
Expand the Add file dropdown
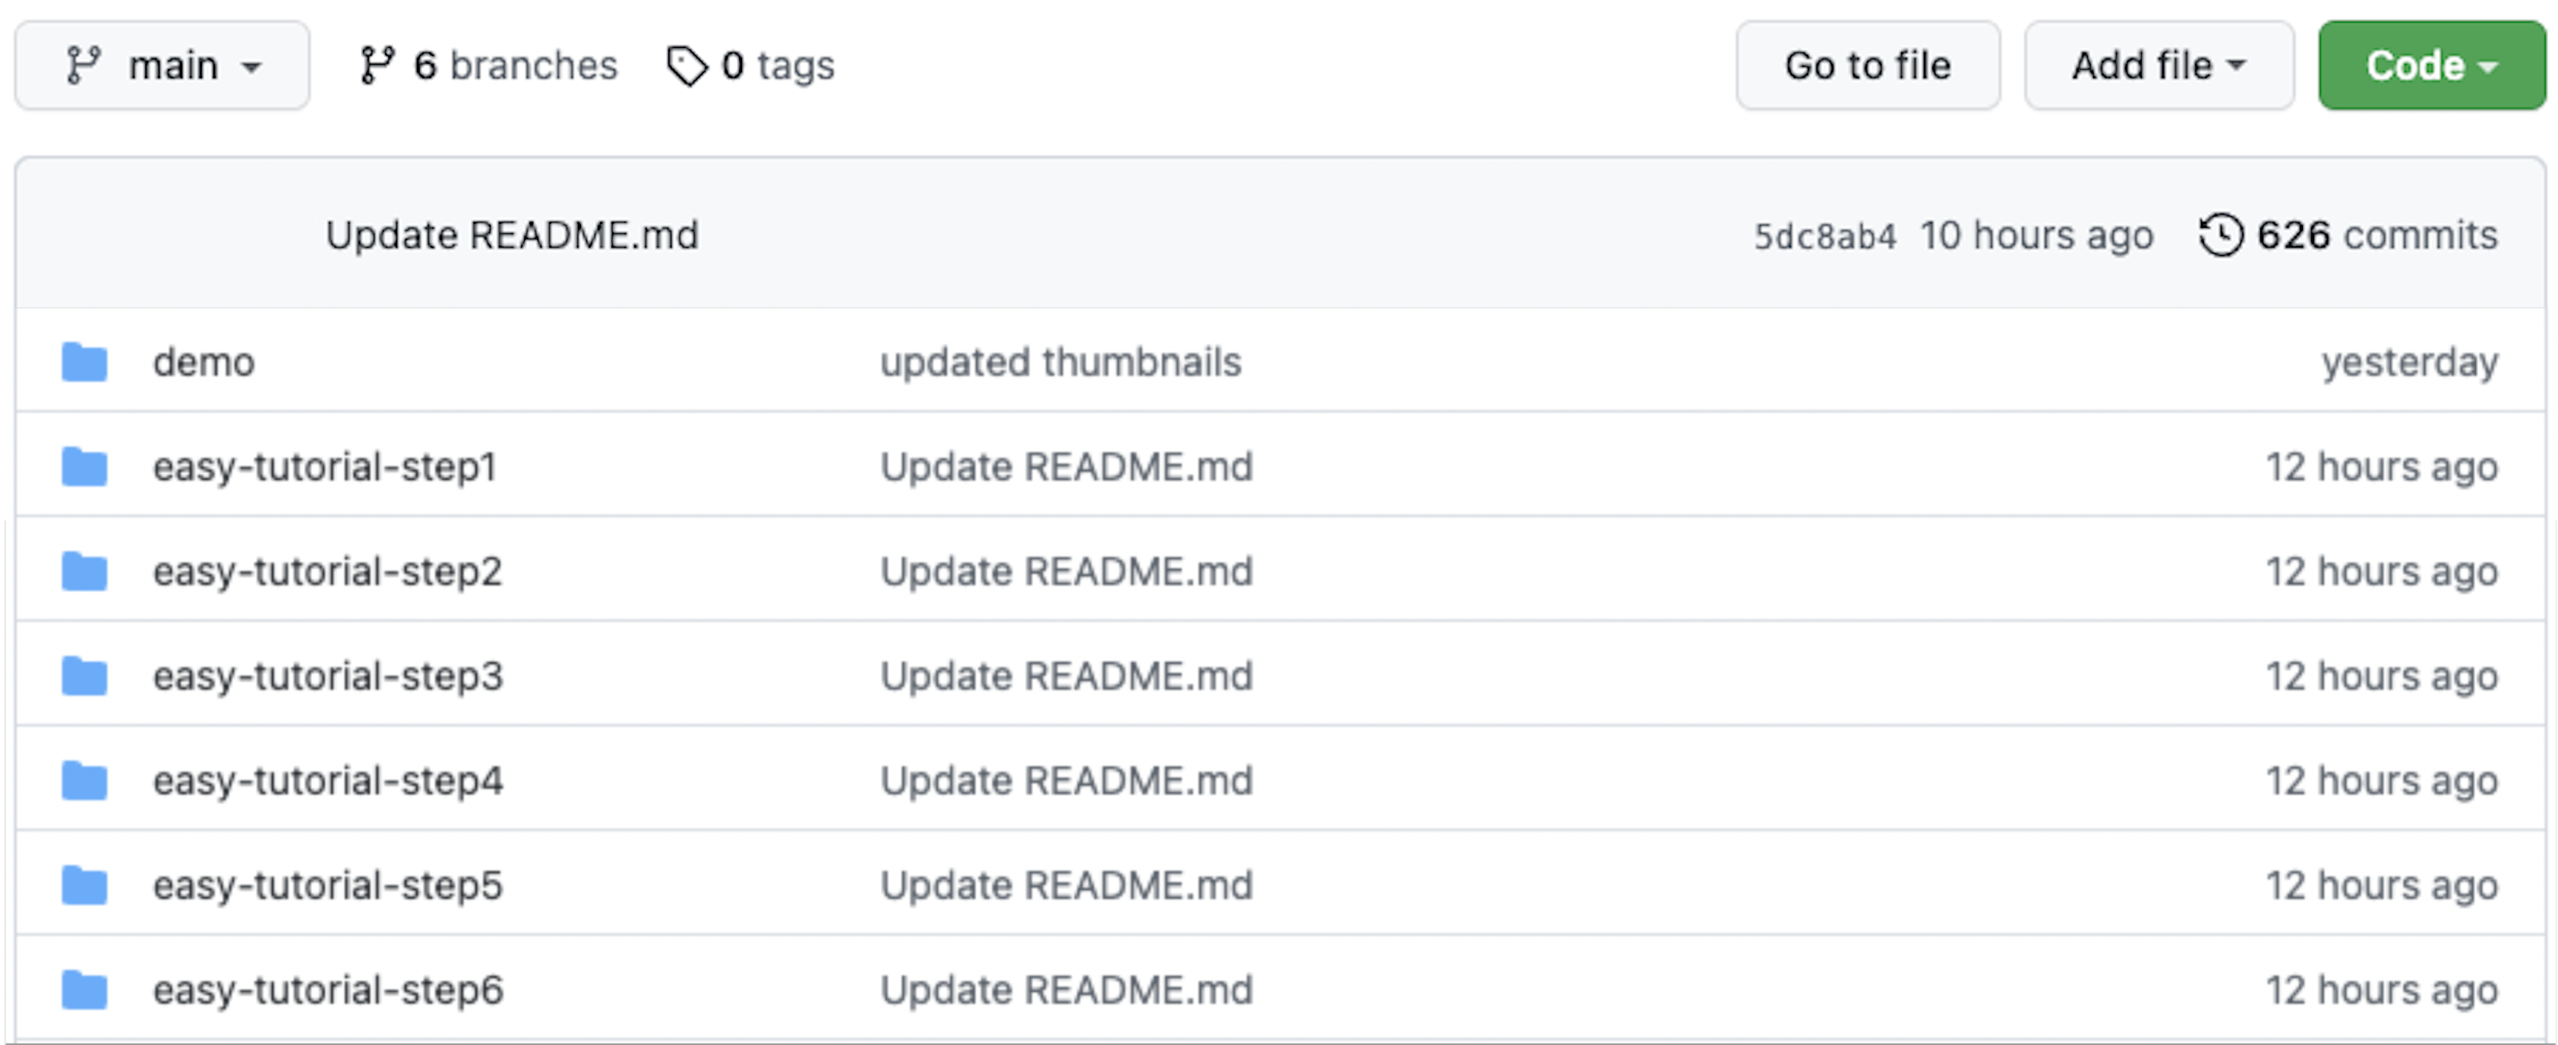coord(2159,65)
